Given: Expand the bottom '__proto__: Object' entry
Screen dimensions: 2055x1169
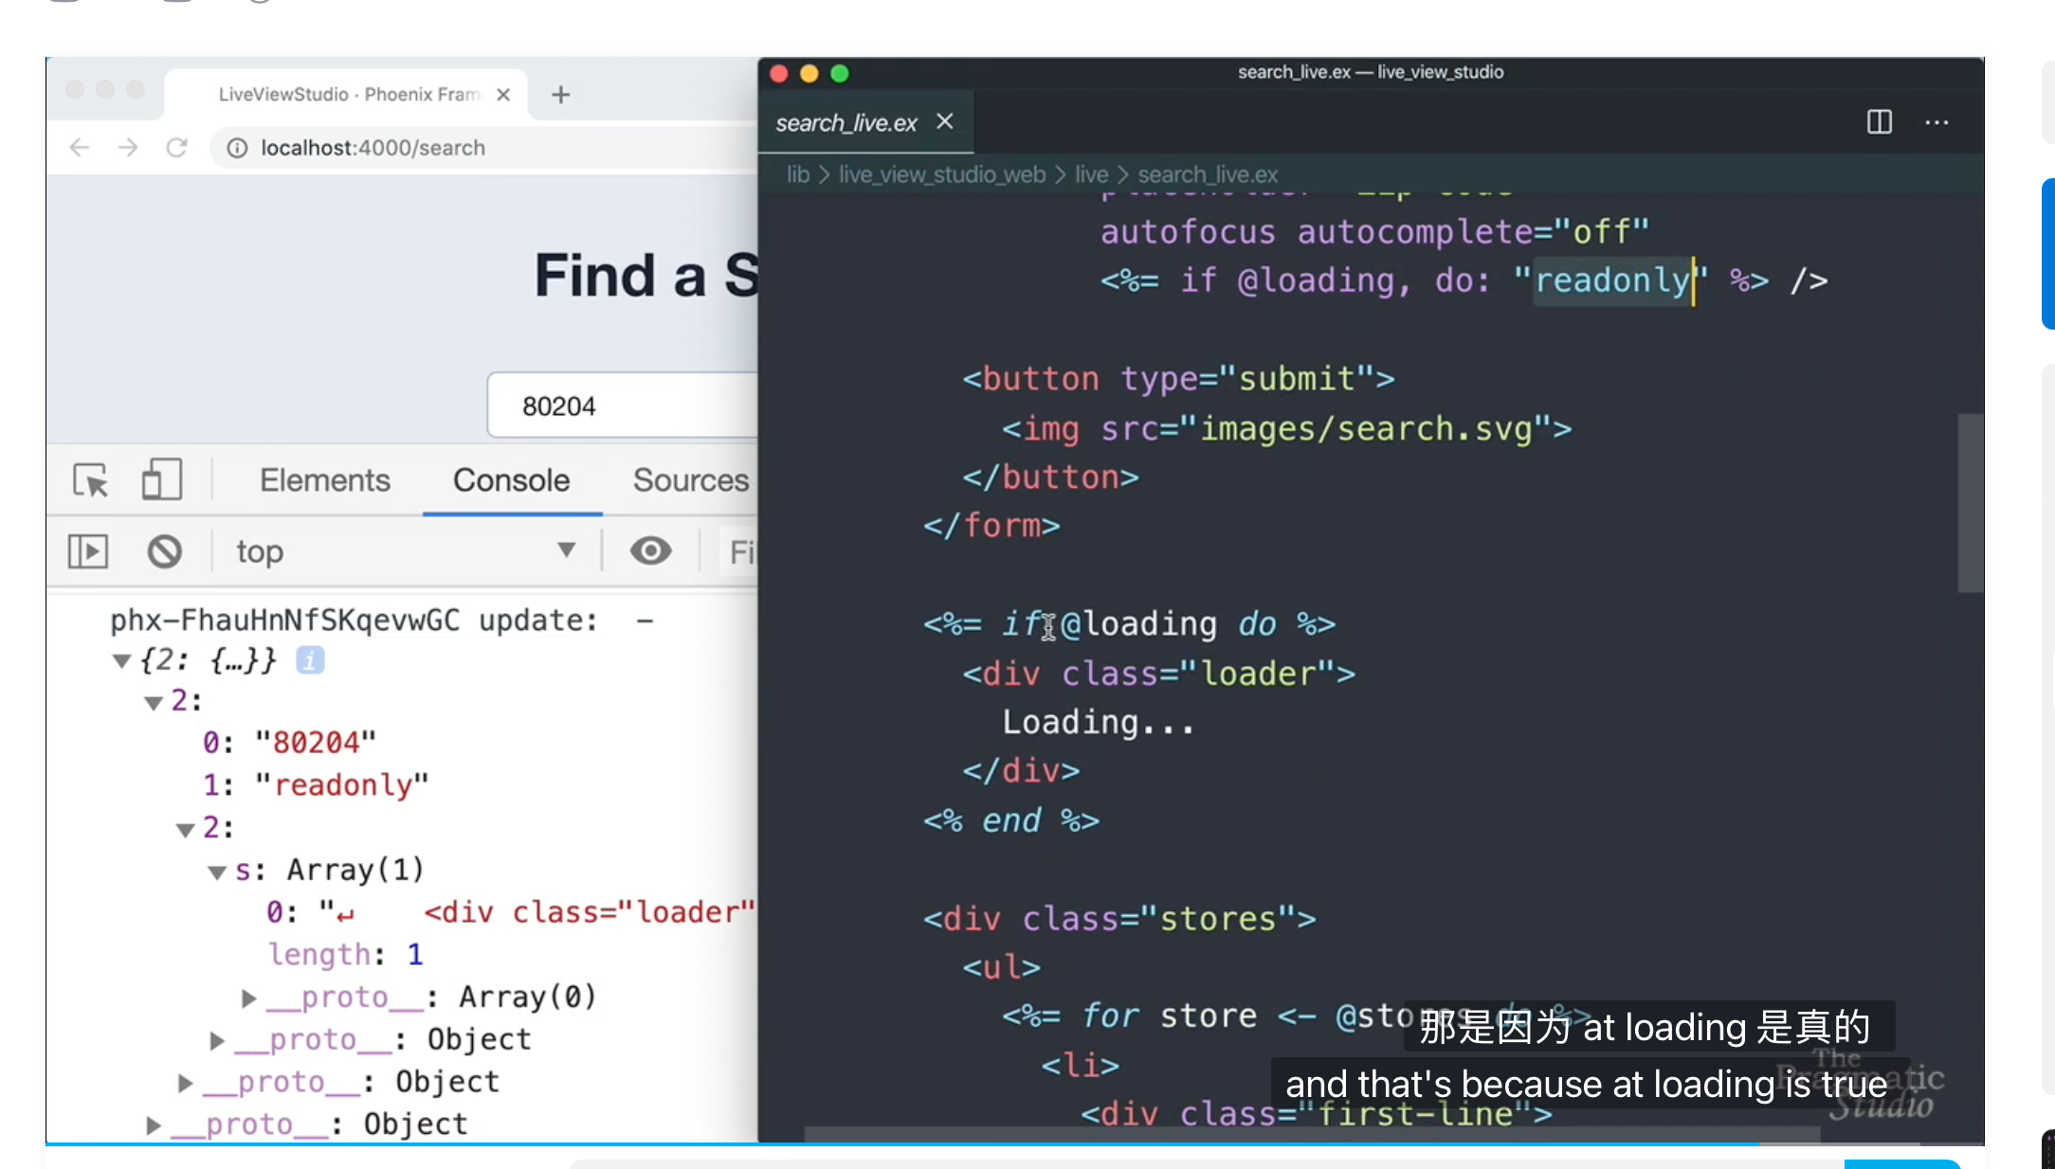Looking at the screenshot, I should point(153,1124).
